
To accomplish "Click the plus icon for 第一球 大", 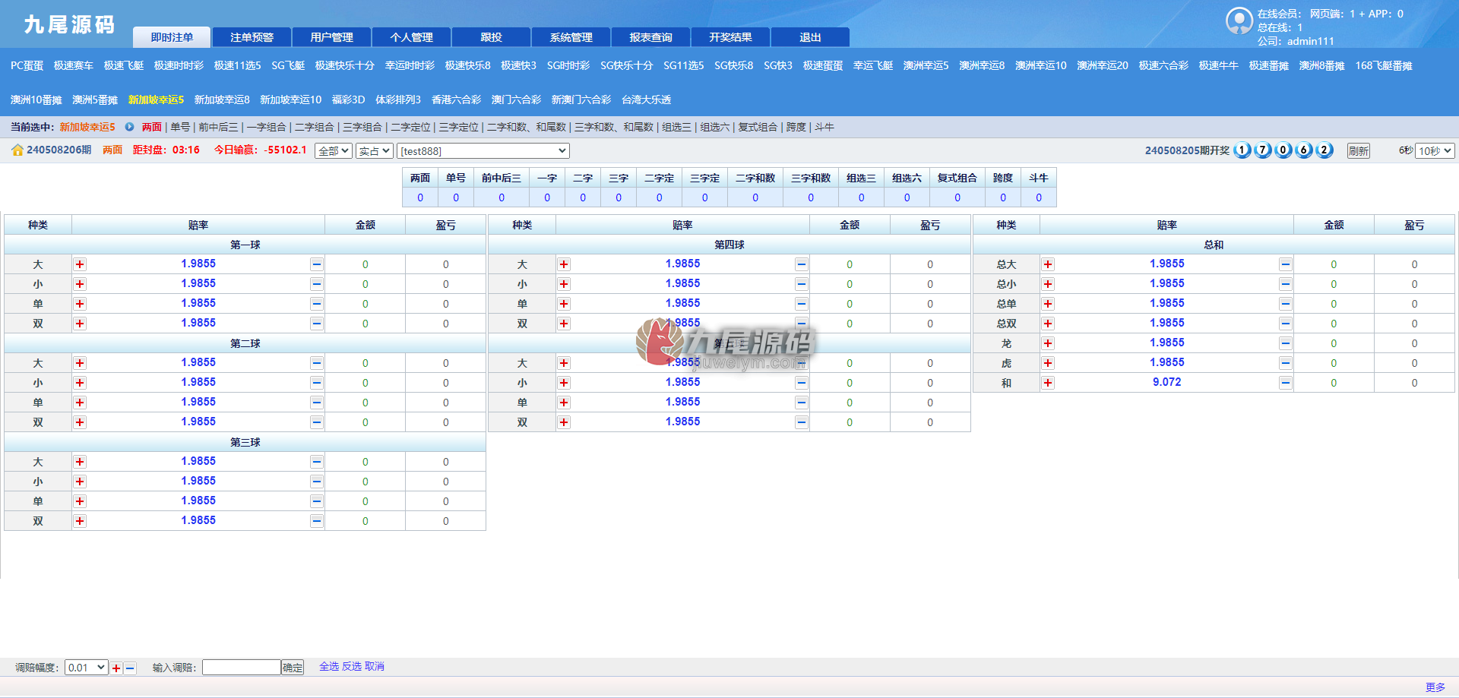I will pyautogui.click(x=80, y=264).
